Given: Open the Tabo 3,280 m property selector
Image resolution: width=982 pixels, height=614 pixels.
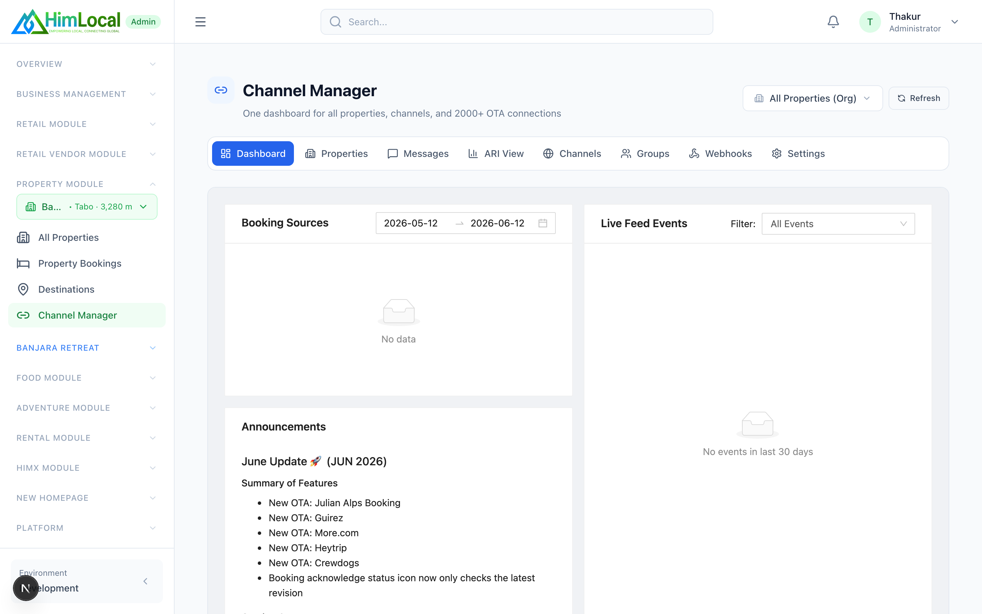Looking at the screenshot, I should coord(87,207).
